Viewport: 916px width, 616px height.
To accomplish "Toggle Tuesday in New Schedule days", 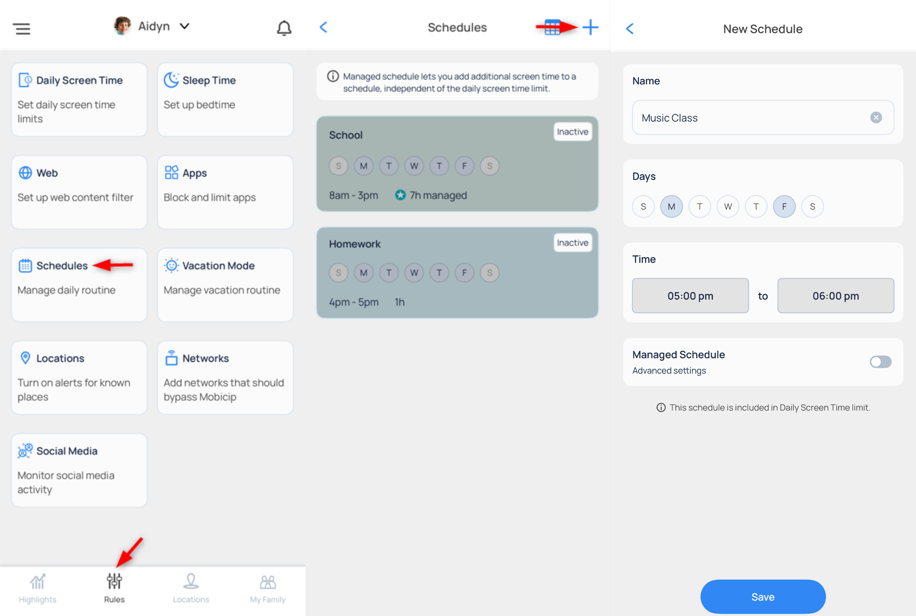I will 700,206.
